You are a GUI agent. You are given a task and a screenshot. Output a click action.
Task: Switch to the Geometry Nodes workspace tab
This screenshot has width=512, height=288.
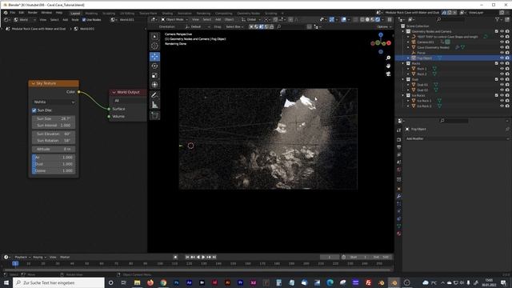click(249, 14)
